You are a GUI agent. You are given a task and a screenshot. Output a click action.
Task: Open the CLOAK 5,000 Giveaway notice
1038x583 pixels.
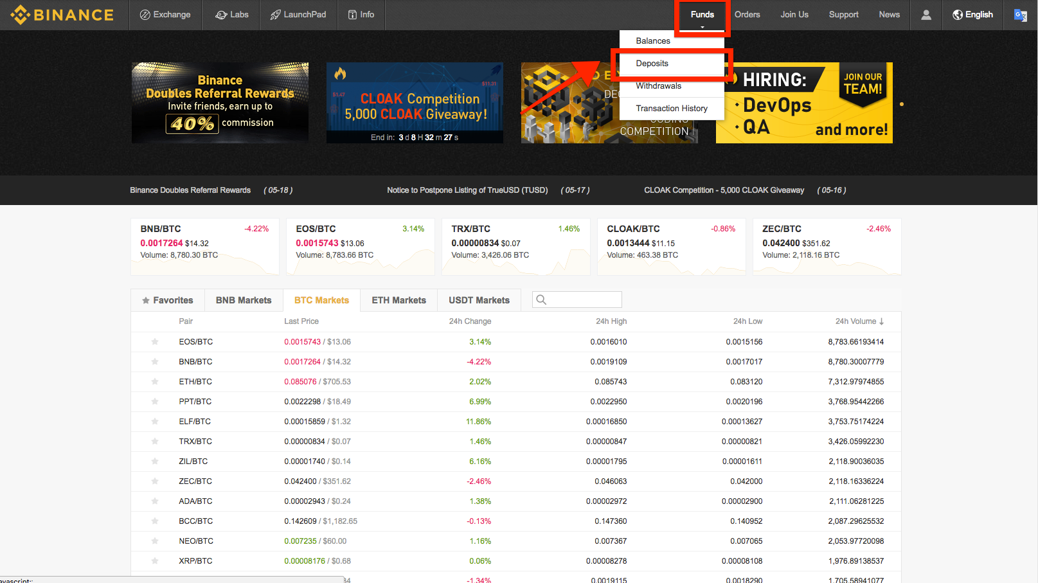(724, 190)
